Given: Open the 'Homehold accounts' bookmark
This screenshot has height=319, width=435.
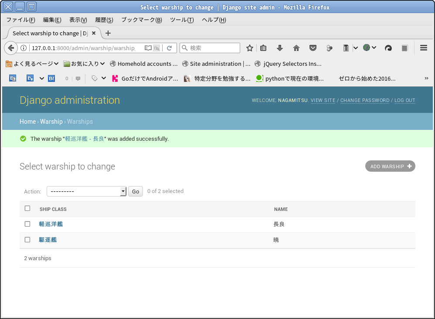Looking at the screenshot, I should click(x=144, y=64).
